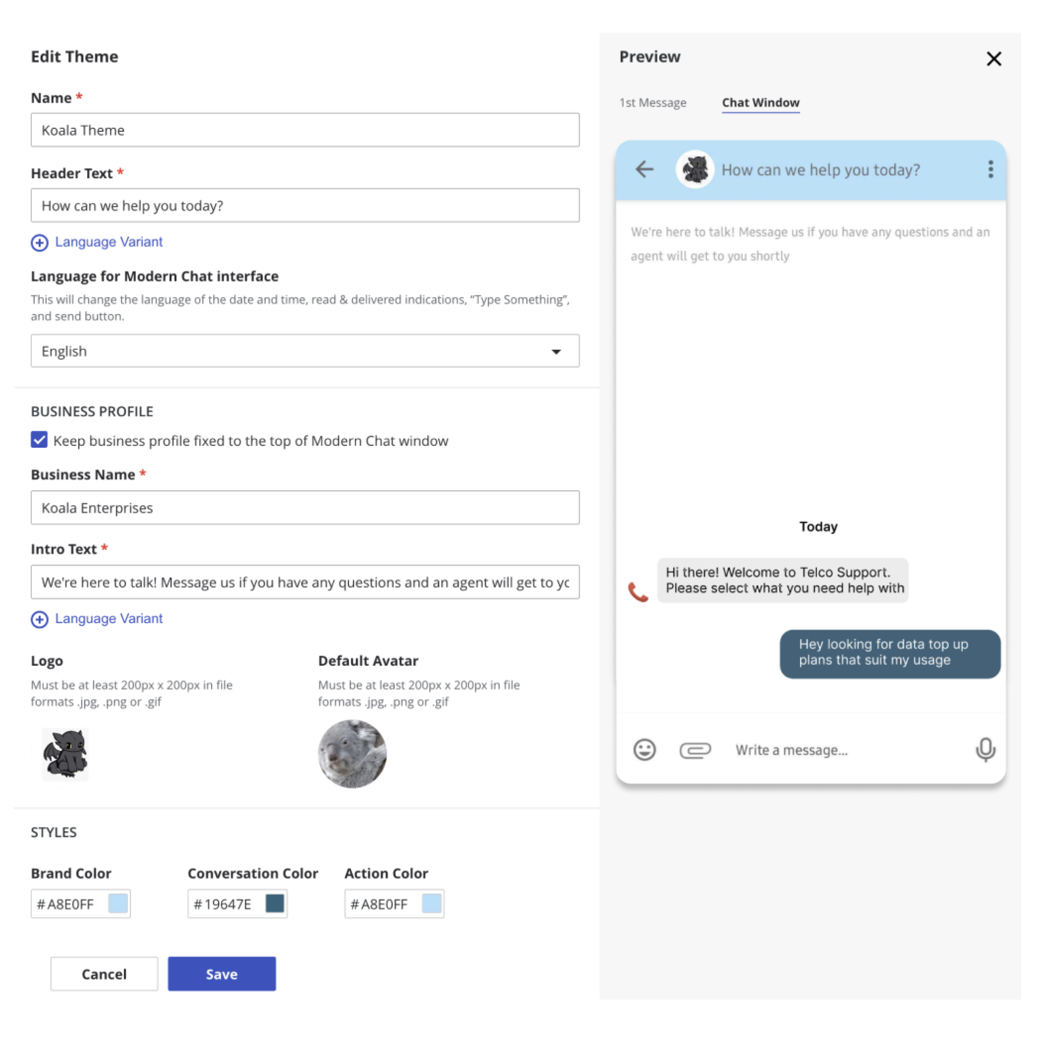Screen dimensions: 1040x1056
Task: Expand the English language dropdown
Action: [556, 352]
